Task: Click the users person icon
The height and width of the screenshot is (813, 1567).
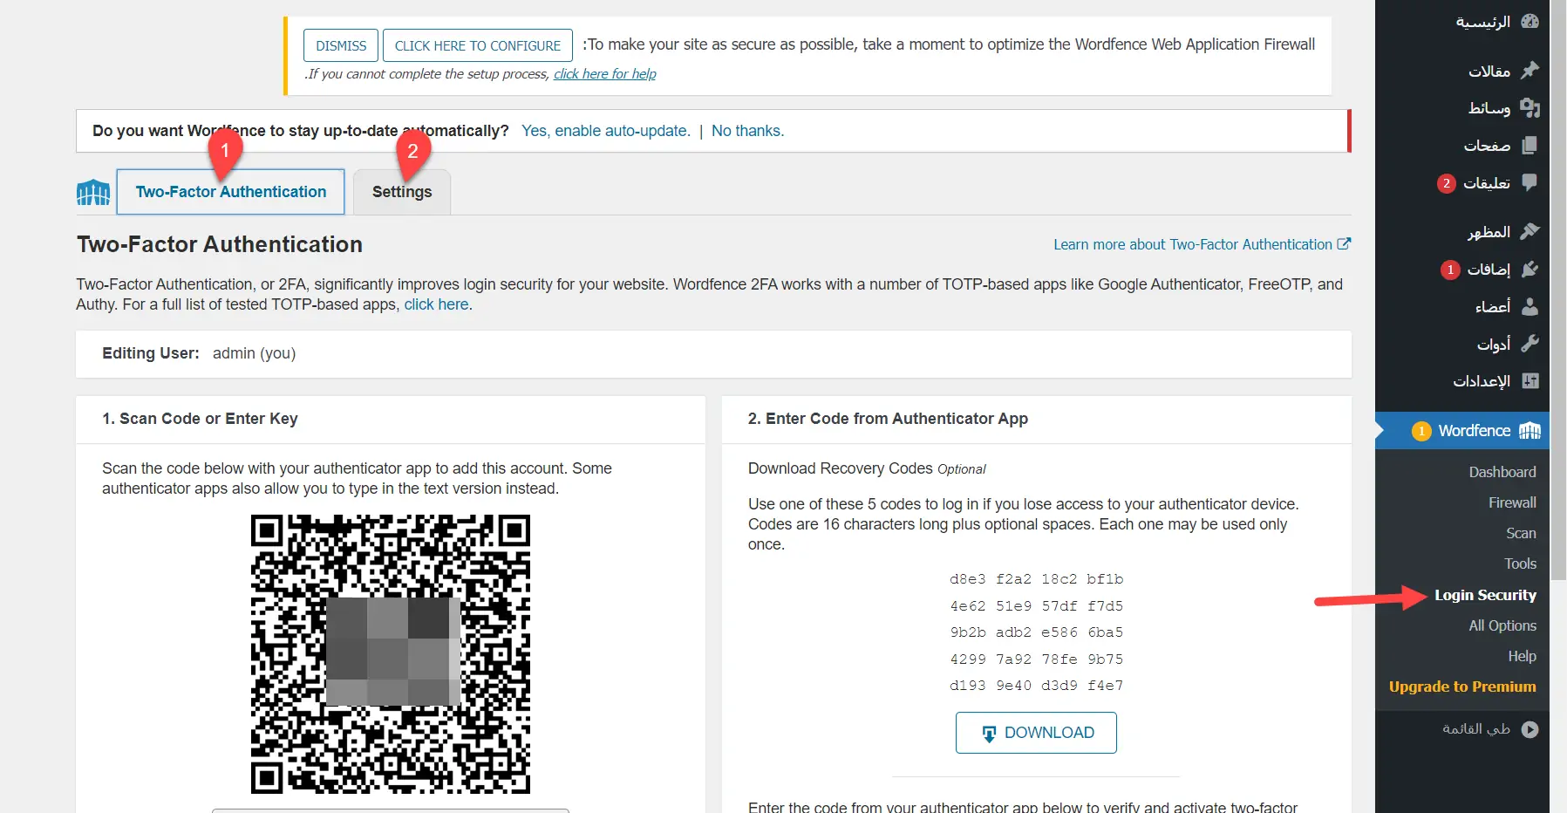Action: (1530, 306)
